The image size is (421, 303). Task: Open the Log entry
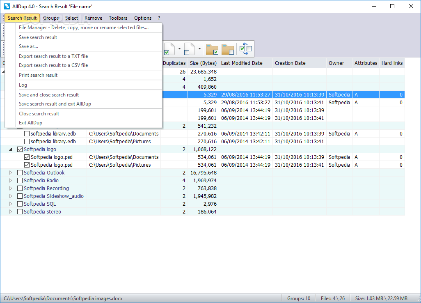83,85
